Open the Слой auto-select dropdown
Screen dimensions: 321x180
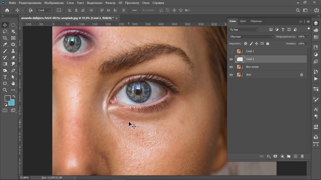44,10
